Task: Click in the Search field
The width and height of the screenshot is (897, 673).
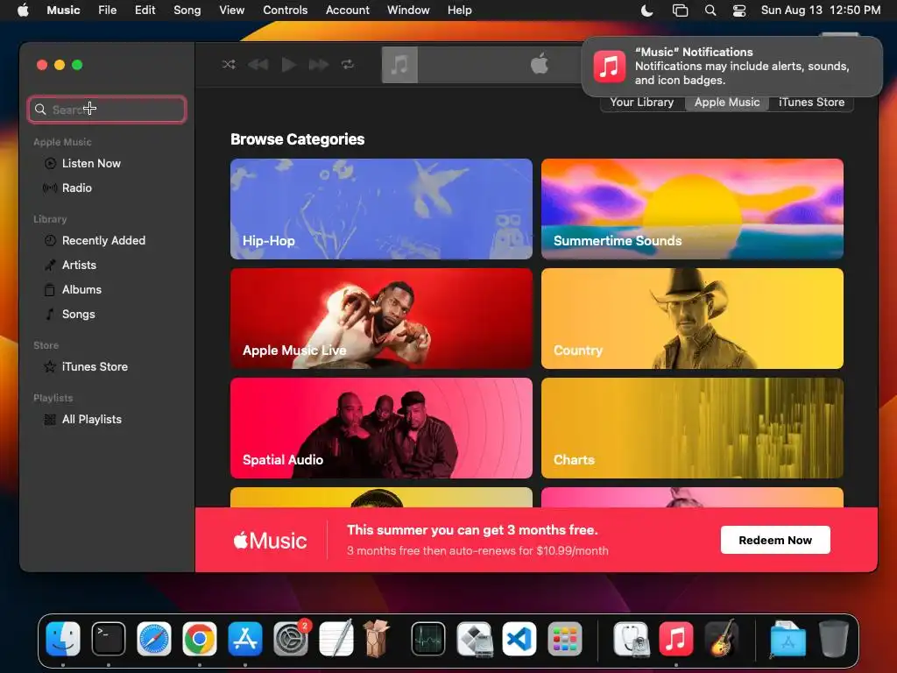Action: pyautogui.click(x=107, y=110)
